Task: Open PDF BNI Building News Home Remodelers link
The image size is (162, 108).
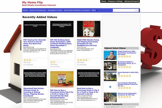Action: 61,43
